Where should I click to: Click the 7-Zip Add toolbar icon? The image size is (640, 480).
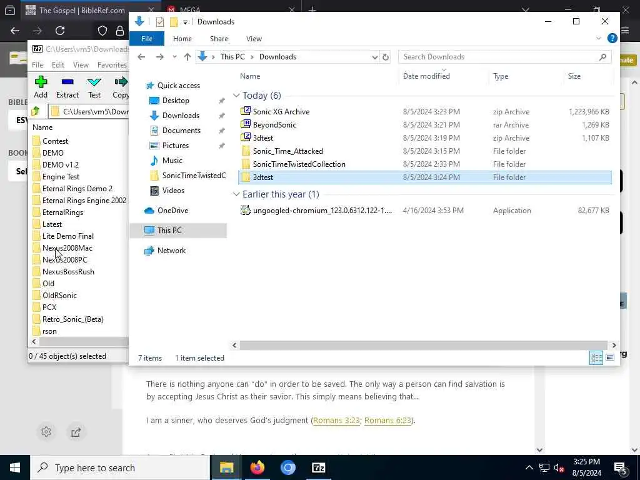(41, 82)
